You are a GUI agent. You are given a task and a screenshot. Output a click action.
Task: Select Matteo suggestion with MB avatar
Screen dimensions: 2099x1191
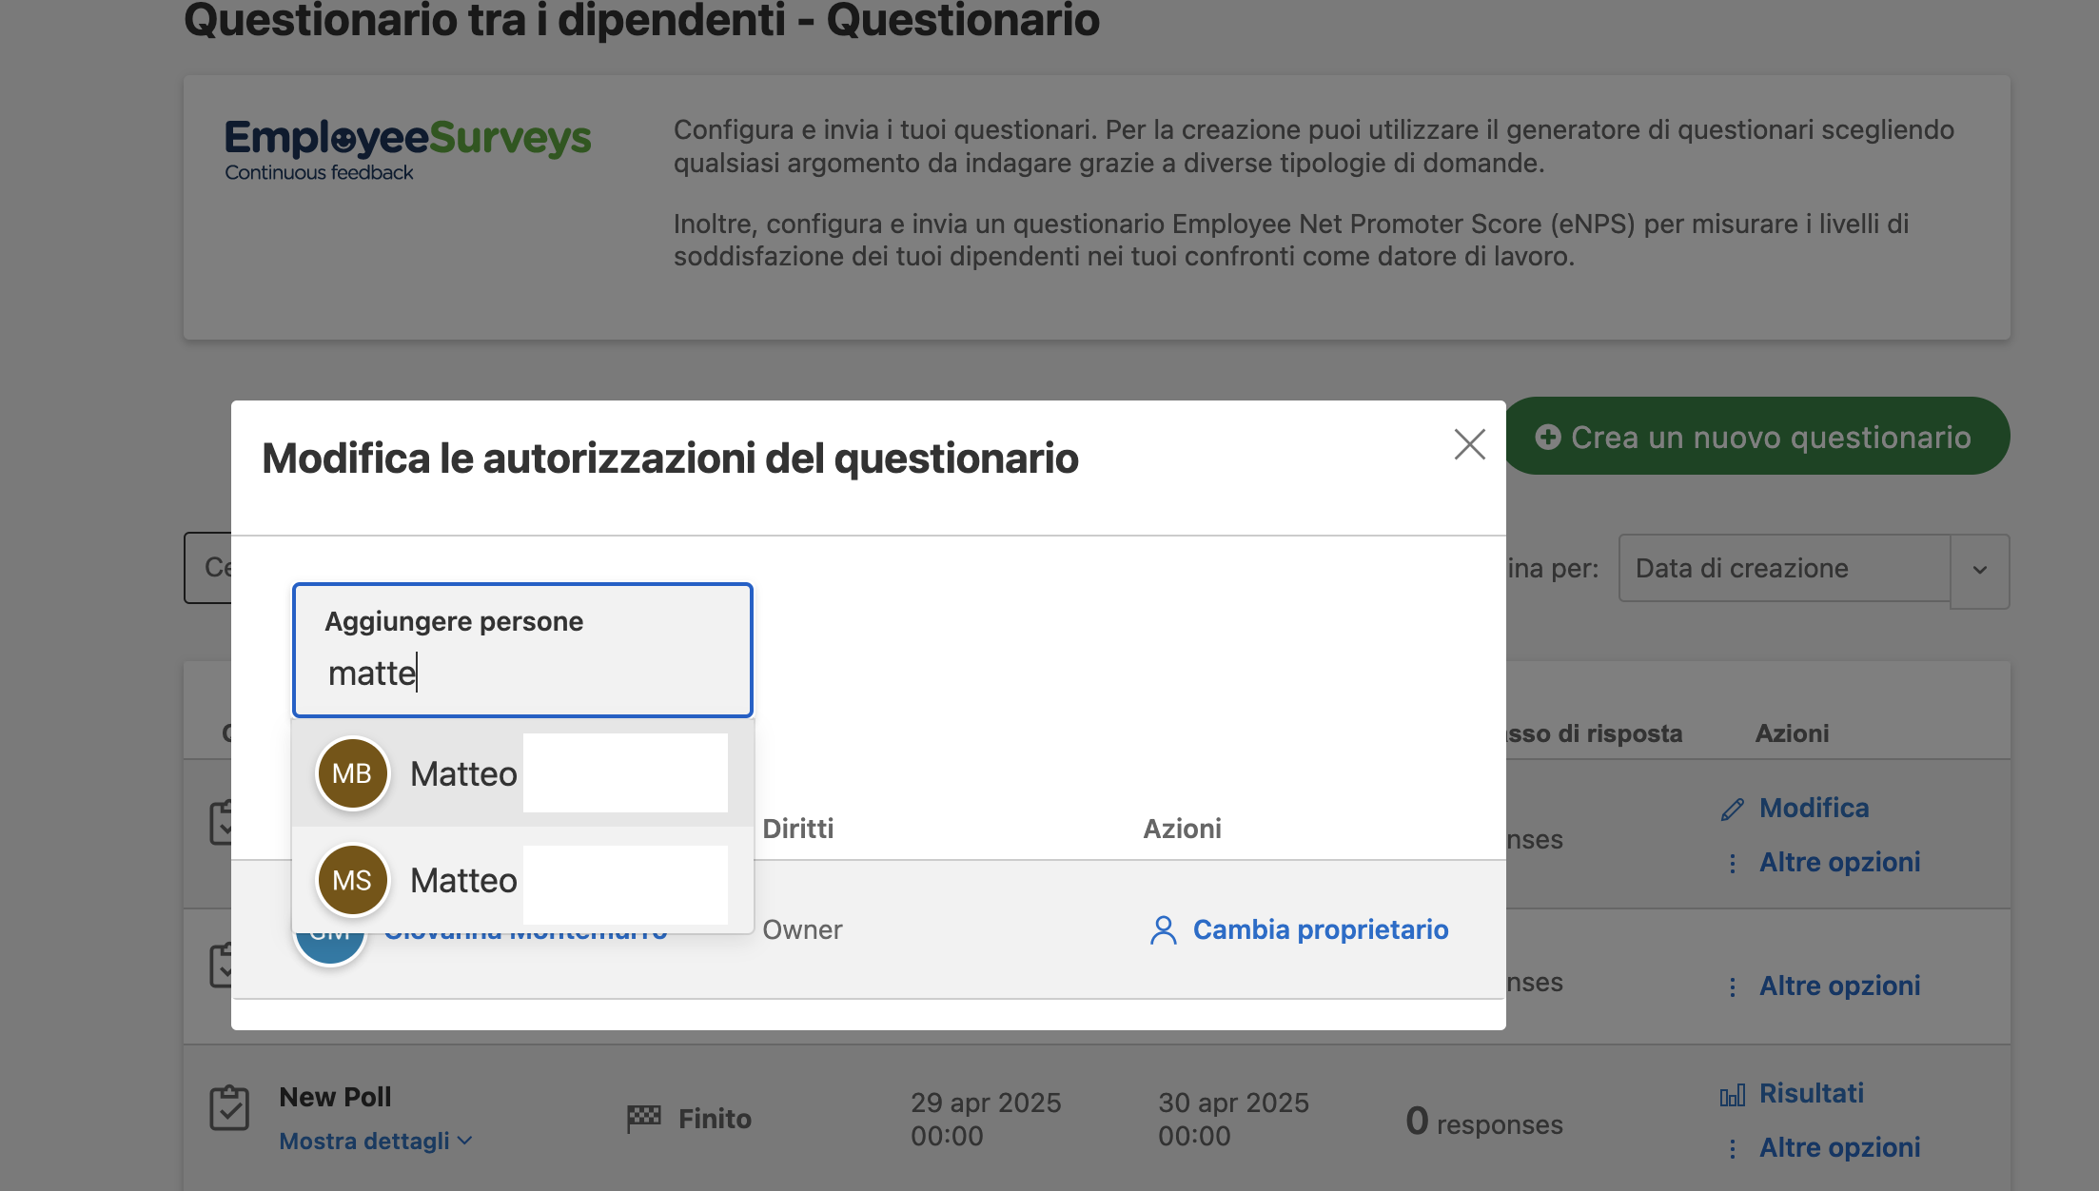(x=522, y=773)
